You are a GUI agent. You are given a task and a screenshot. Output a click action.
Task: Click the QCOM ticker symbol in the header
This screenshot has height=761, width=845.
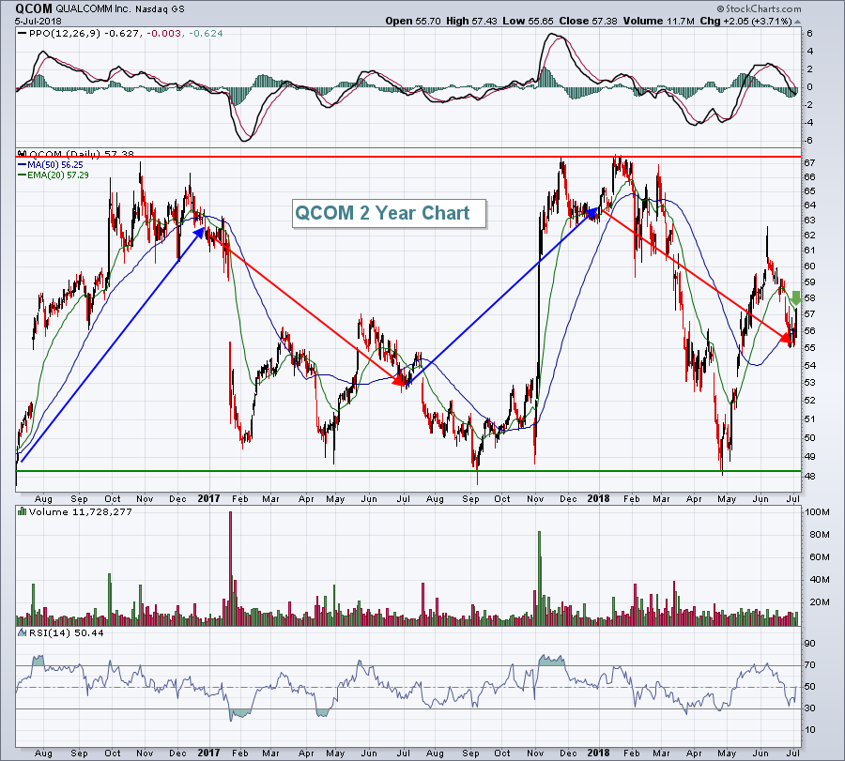(x=34, y=8)
